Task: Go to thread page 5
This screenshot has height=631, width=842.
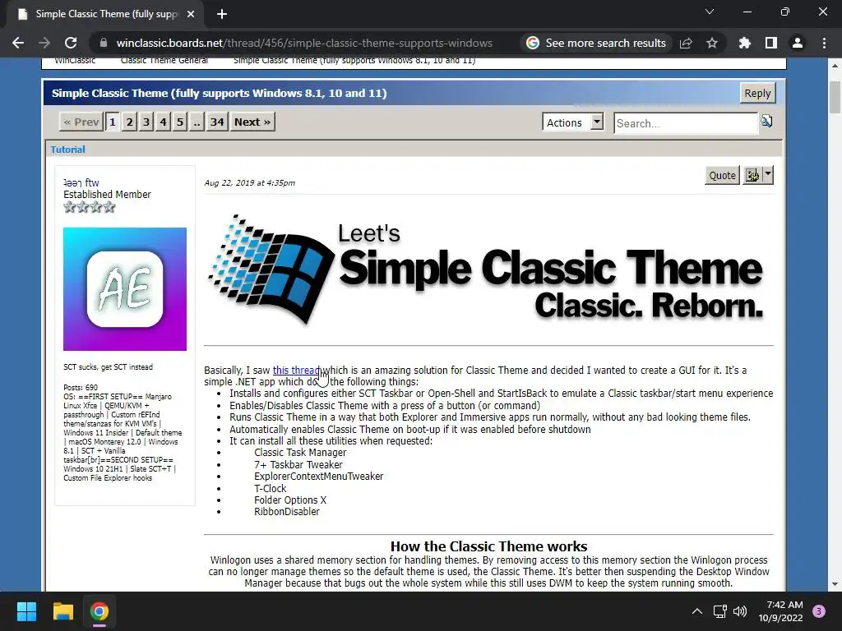Action: click(x=180, y=122)
